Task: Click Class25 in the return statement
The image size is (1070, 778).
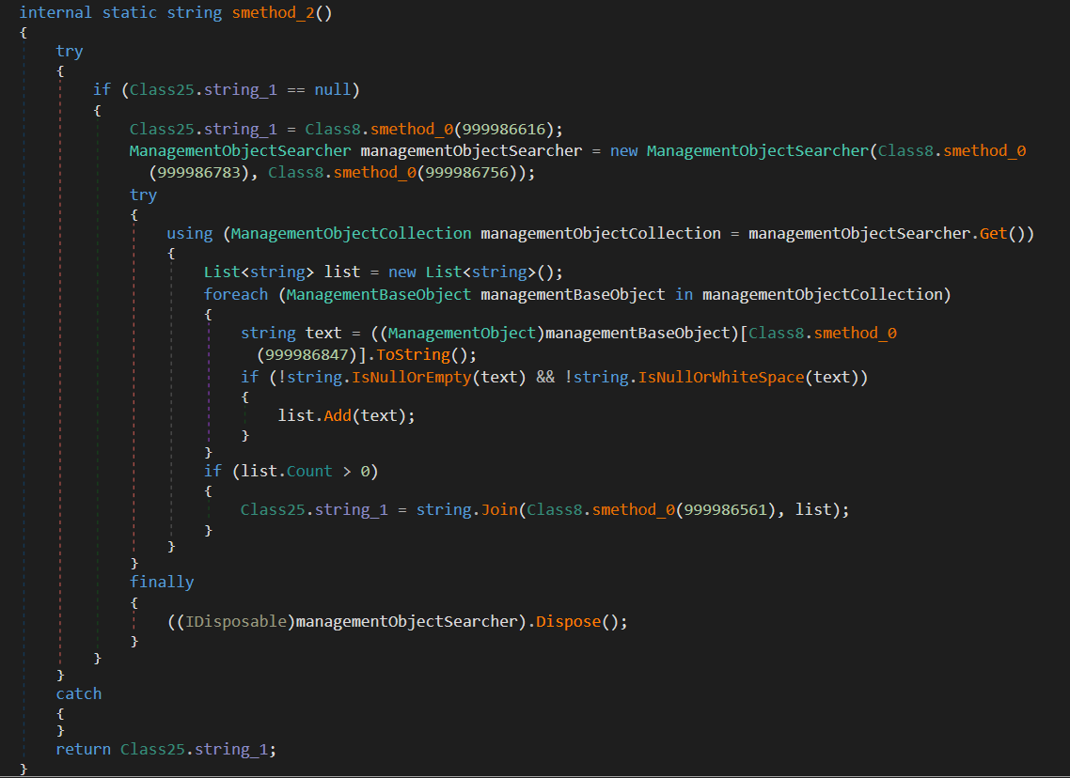Action: coord(153,749)
